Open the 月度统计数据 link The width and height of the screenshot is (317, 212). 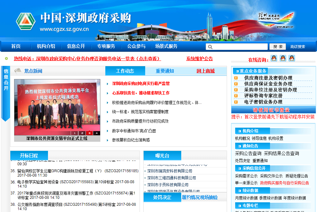click(x=246, y=198)
